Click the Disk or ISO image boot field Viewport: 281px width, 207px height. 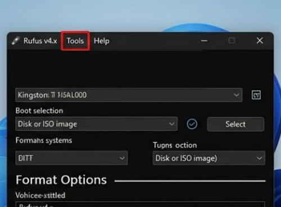coord(97,124)
